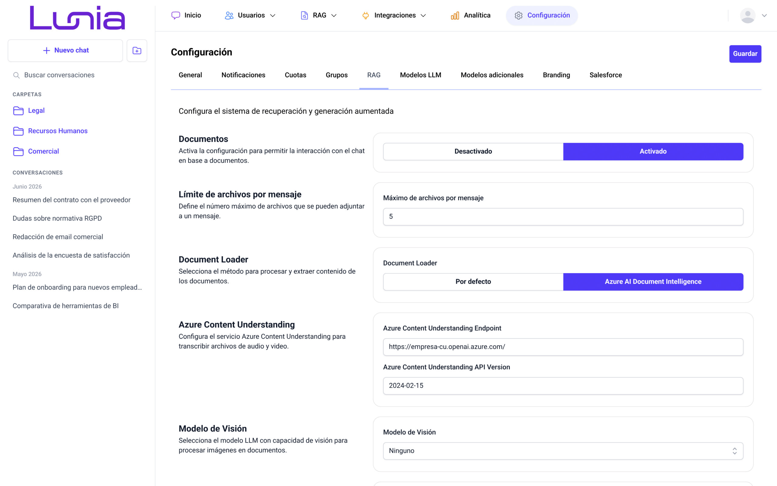
Task: Expand the Integraciones menu chevron
Action: 423,15
